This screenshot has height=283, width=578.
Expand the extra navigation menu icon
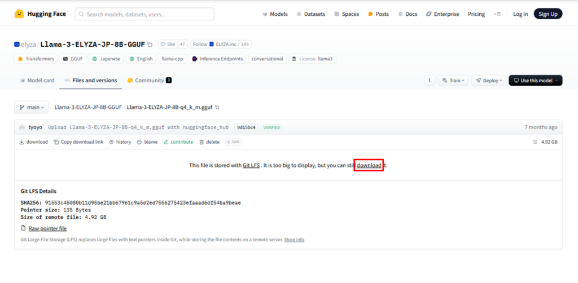497,14
